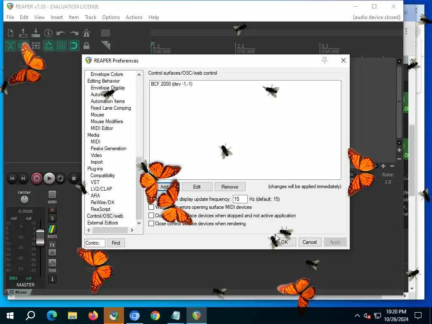Click OK in Preferences dialog
The width and height of the screenshot is (432, 324).
click(284, 242)
